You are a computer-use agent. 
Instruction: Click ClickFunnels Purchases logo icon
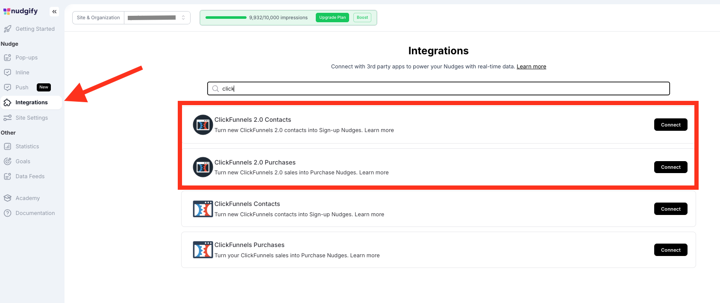coord(203,250)
